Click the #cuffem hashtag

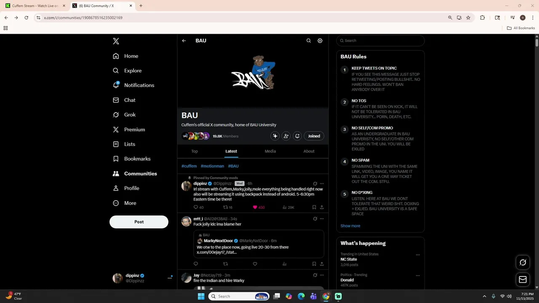tap(189, 166)
